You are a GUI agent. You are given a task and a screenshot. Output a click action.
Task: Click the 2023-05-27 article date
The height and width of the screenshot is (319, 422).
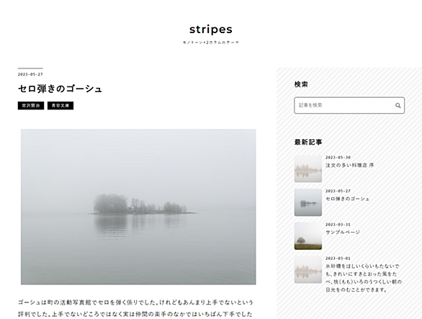pyautogui.click(x=30, y=74)
